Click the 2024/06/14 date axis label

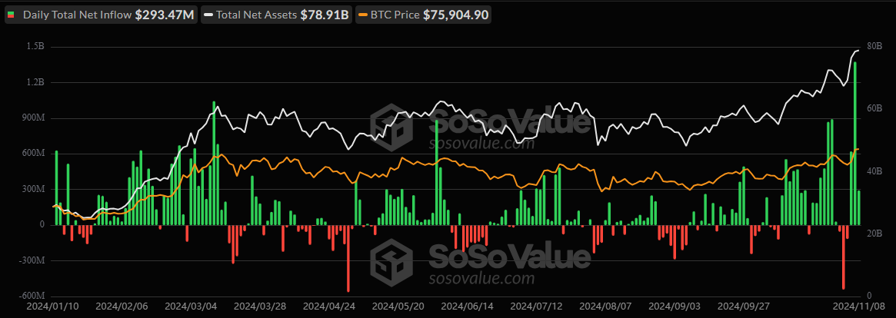point(468,306)
